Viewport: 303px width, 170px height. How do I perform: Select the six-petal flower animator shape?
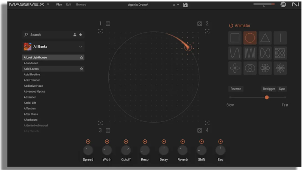pyautogui.click(x=265, y=68)
